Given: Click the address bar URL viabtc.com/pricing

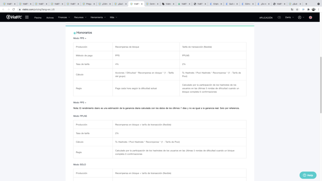Looking at the screenshot, I should 38,9.
